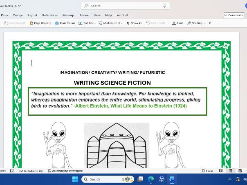Click the green Albert Einstein attribution text
Image resolution: width=247 pixels, height=185 pixels.
(130, 106)
